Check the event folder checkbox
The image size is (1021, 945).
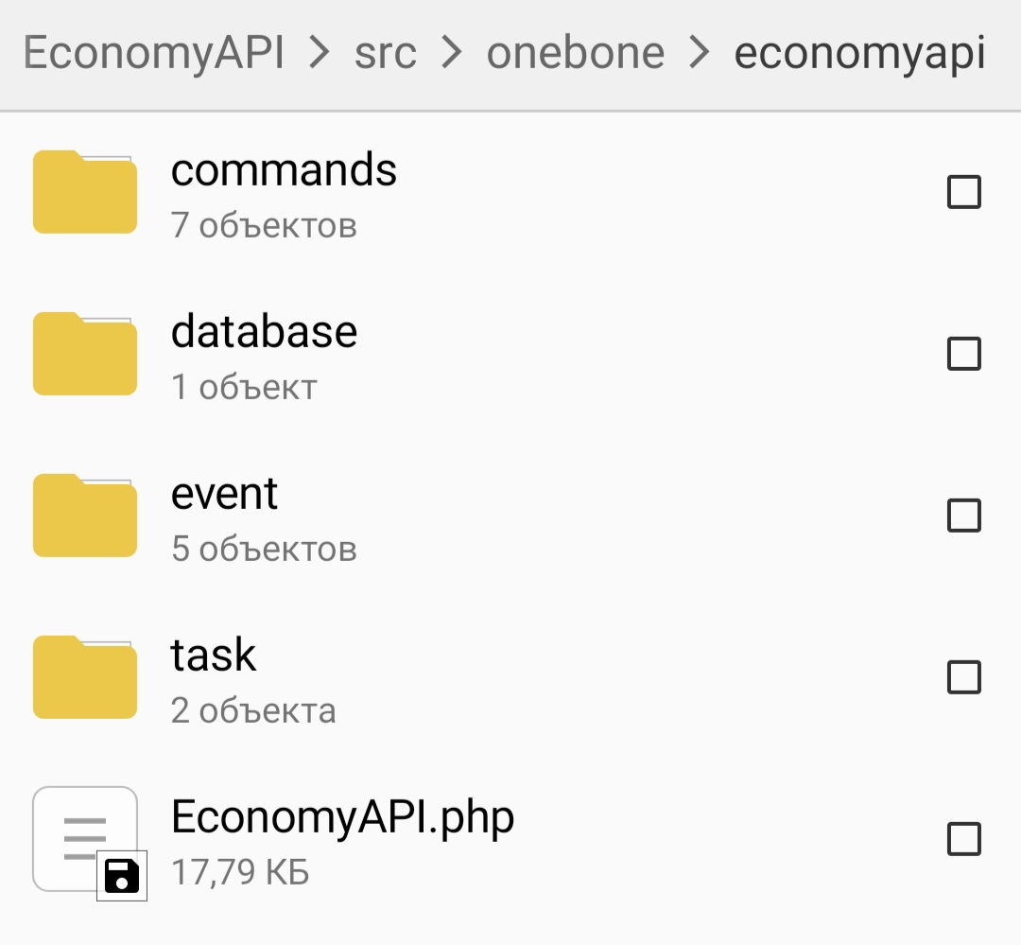click(x=963, y=516)
